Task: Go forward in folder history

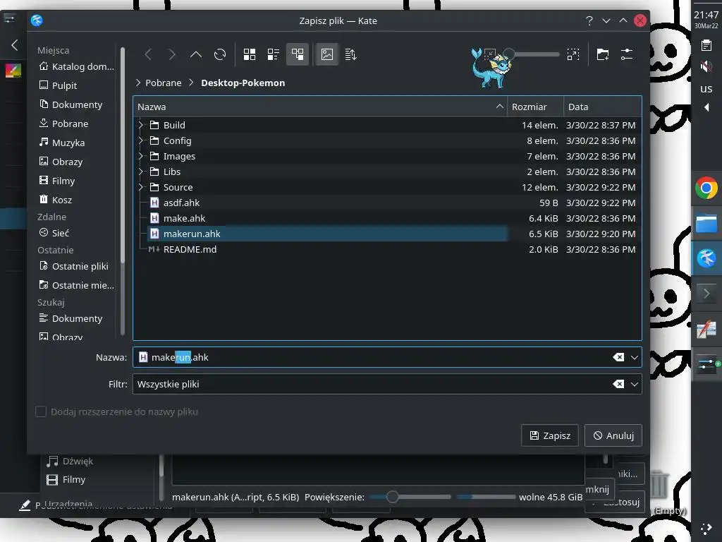Action: 172,54
